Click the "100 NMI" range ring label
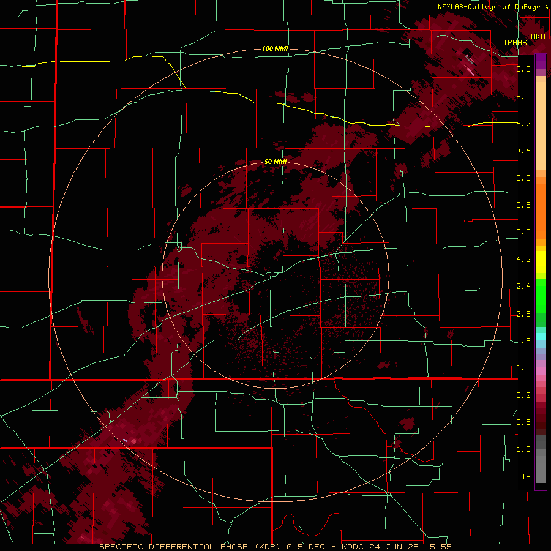Image resolution: width=551 pixels, height=551 pixels. [x=275, y=48]
